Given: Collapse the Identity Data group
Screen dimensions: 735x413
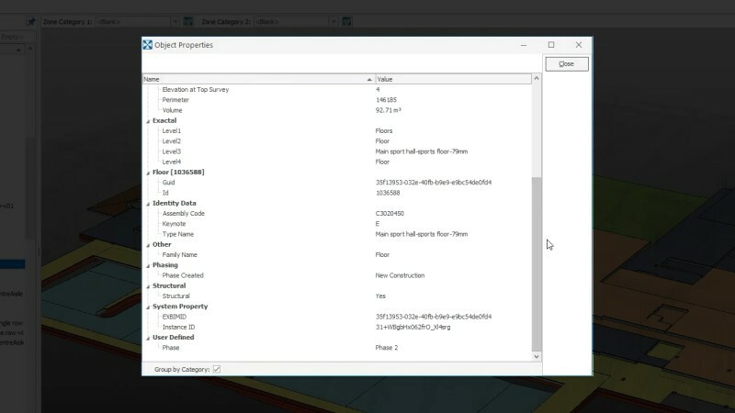Looking at the screenshot, I should [147, 203].
